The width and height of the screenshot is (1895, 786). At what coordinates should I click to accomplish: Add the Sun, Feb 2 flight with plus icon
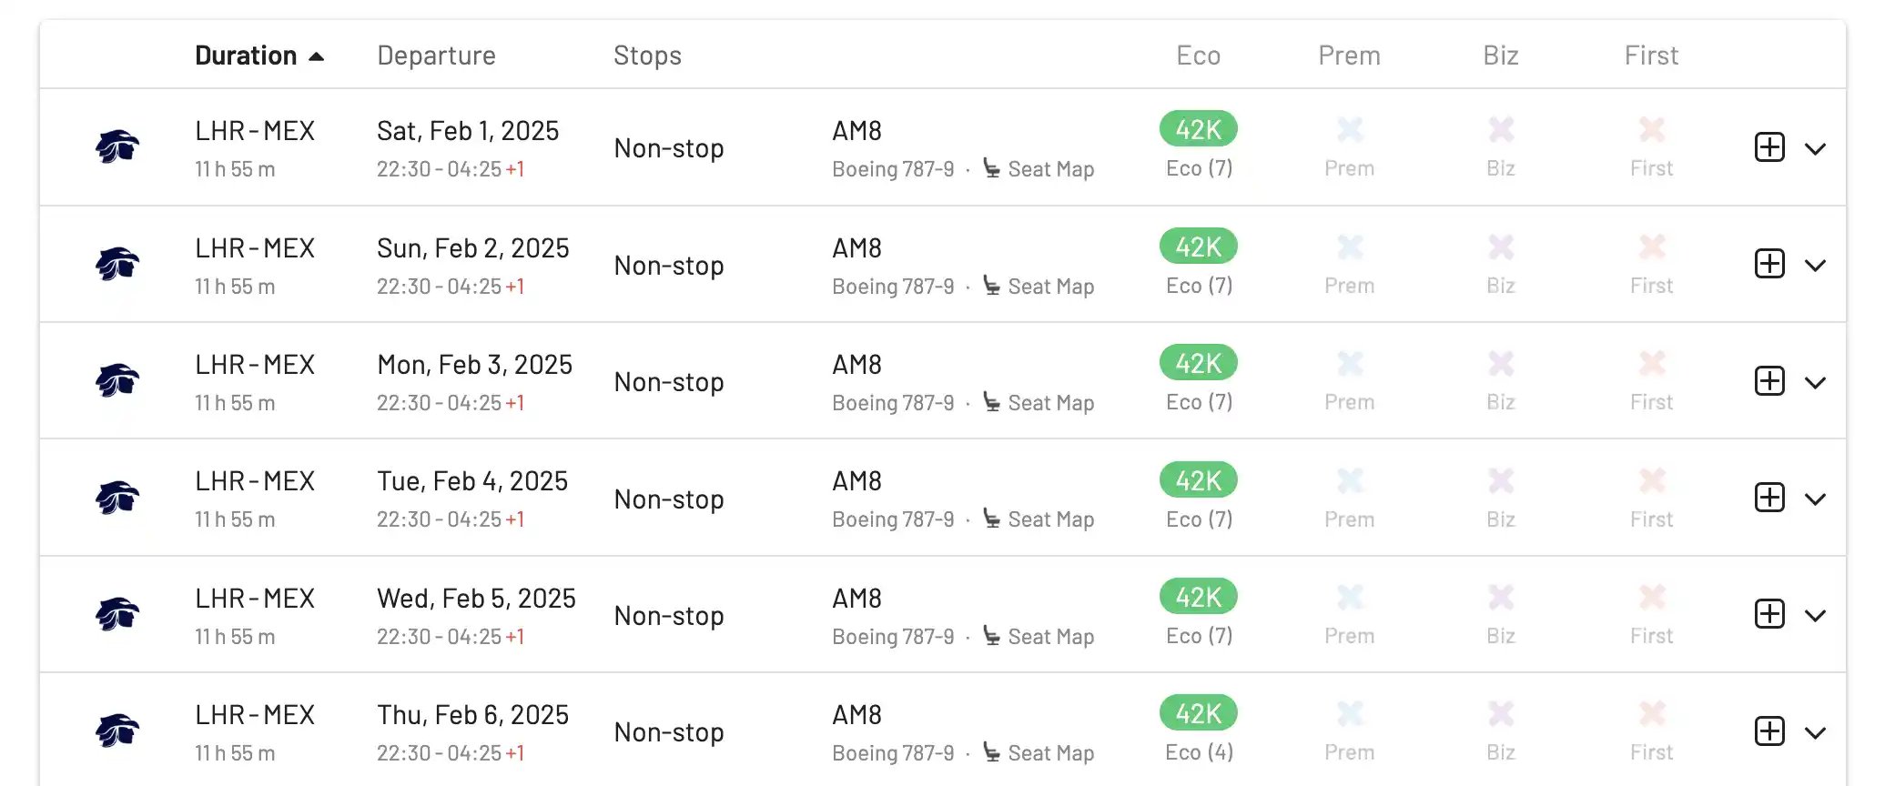1769,264
